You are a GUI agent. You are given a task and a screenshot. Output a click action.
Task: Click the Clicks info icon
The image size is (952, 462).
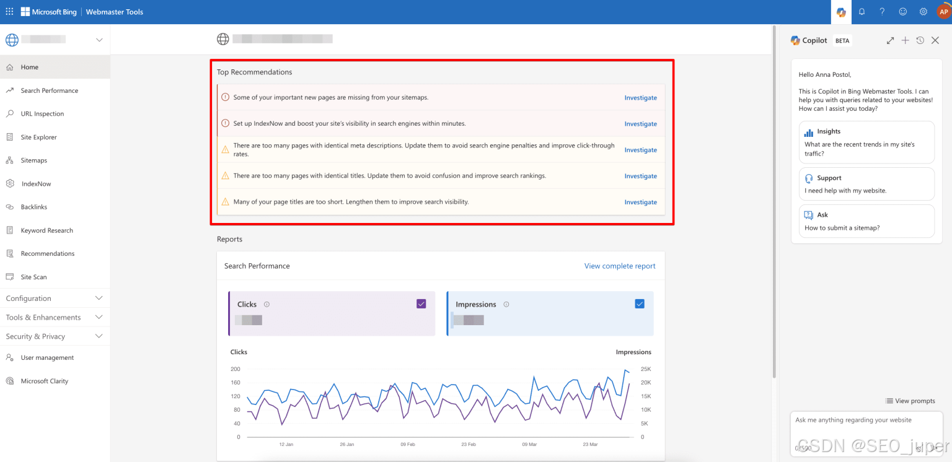click(x=267, y=304)
